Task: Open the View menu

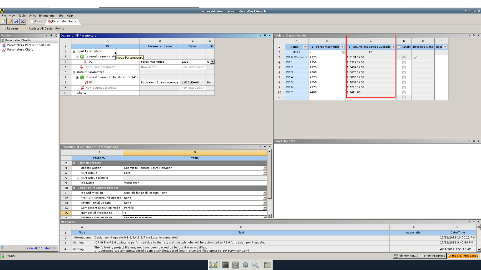Action: 12,16
